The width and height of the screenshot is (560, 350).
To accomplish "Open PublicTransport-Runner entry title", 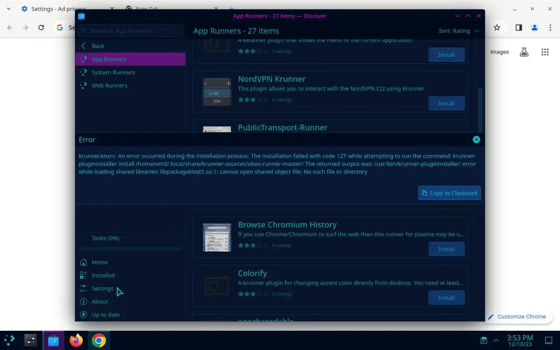I will click(283, 128).
